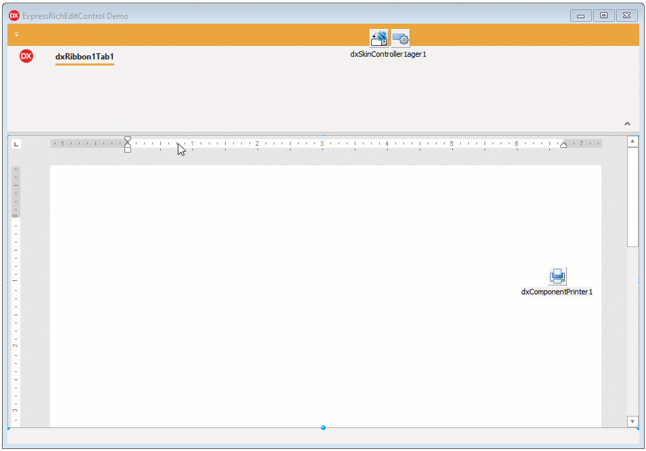This screenshot has width=646, height=451.
Task: Click inside the blank document page
Action: [326, 296]
